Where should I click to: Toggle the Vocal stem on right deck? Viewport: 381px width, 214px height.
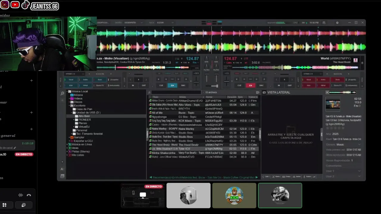[x=308, y=80]
